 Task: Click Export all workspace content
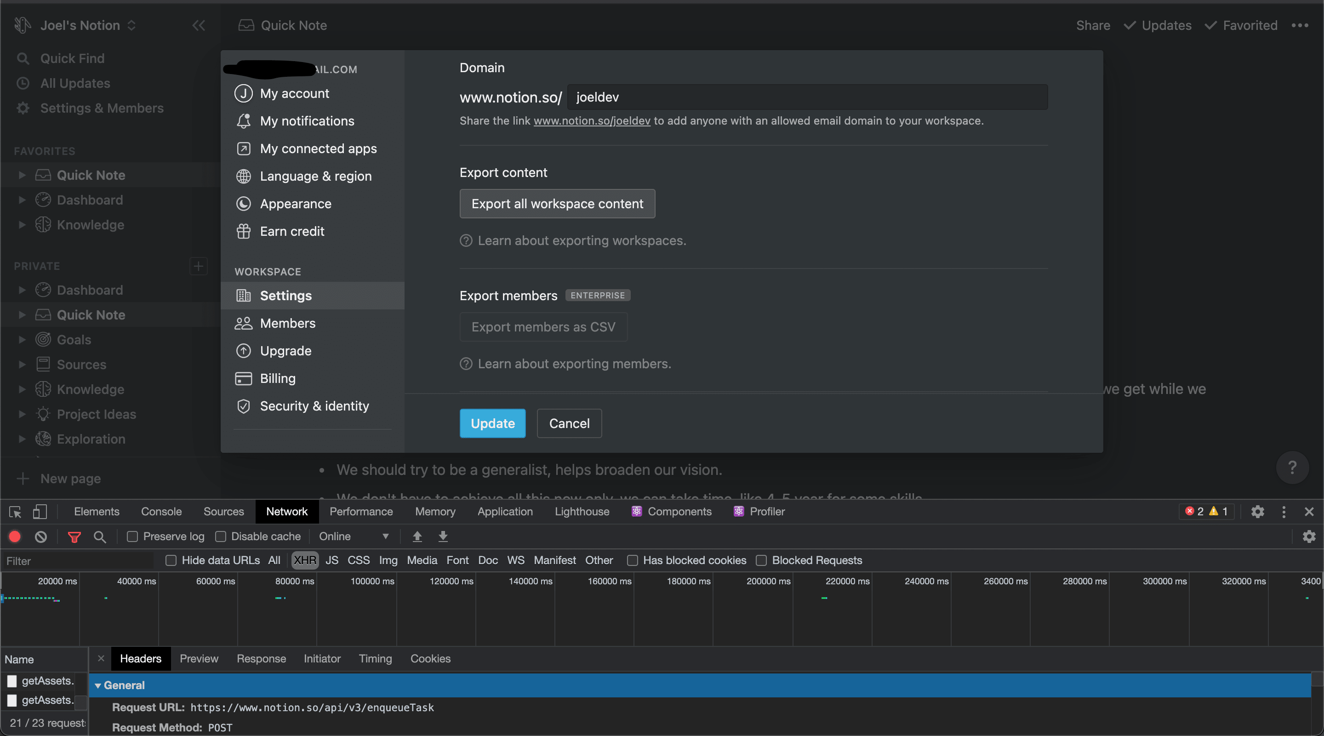(557, 204)
